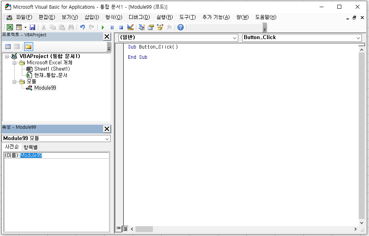Screen dimensions: 369x236
Task: Minimize the inner code window
Action: pos(348,18)
